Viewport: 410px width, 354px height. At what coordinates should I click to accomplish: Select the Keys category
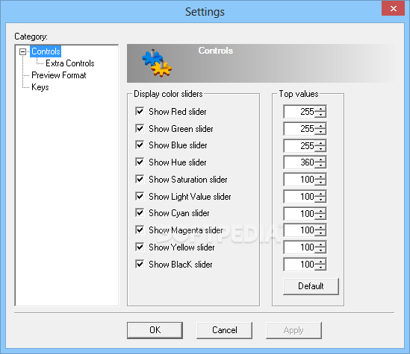[x=40, y=87]
